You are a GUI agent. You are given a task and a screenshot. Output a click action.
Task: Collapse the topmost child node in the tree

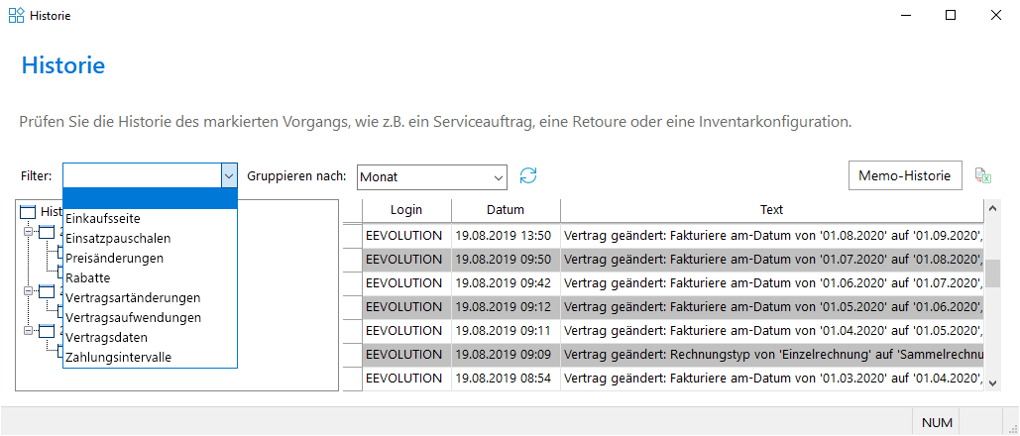(28, 231)
